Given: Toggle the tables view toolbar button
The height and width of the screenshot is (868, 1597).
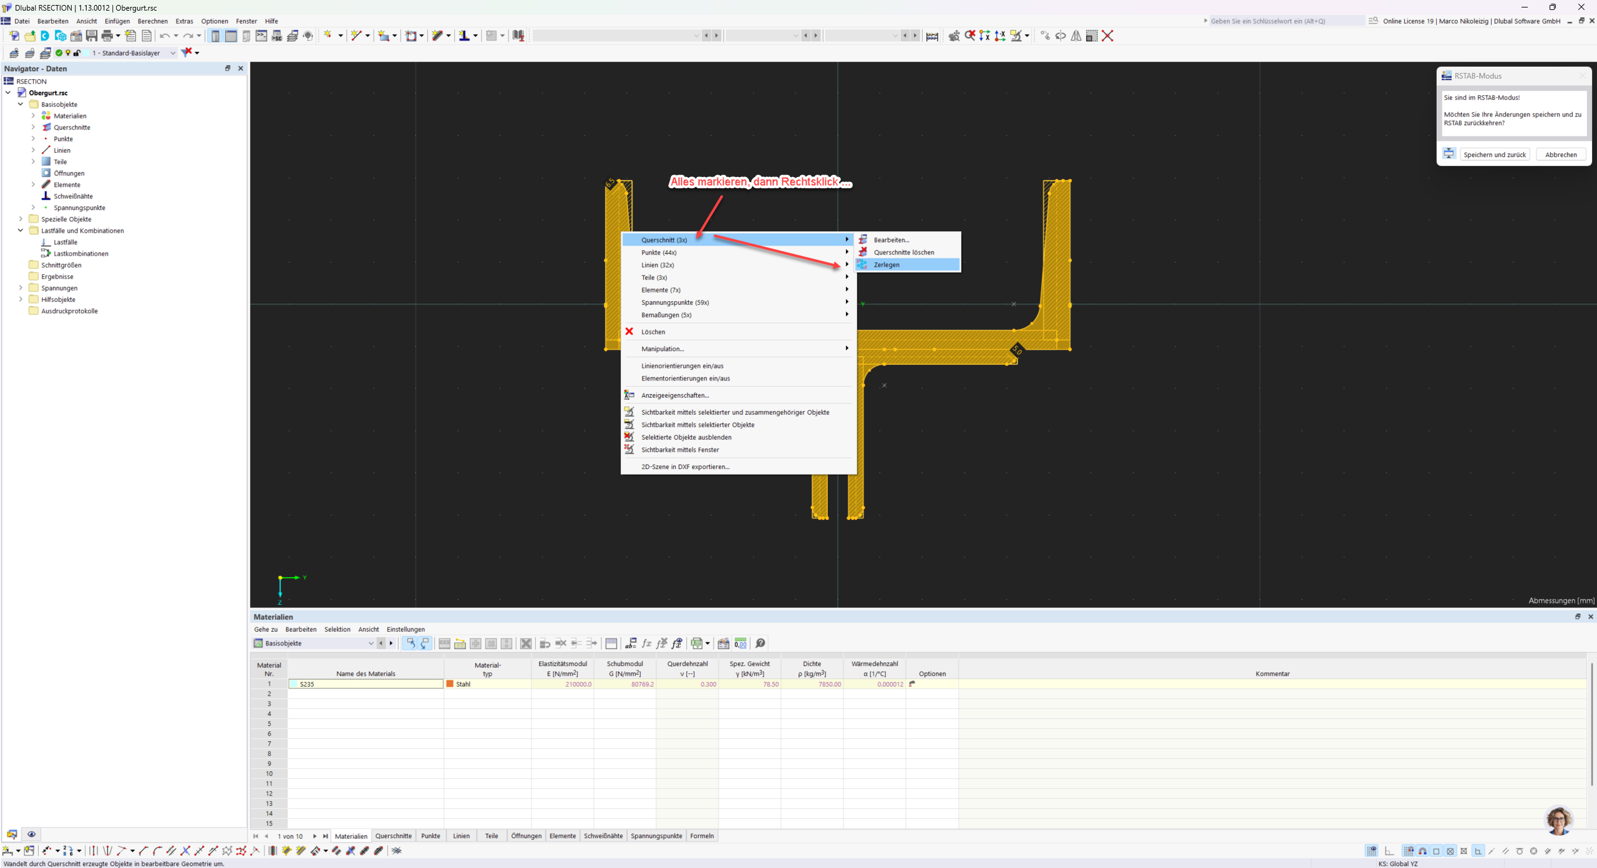Looking at the screenshot, I should coord(231,36).
